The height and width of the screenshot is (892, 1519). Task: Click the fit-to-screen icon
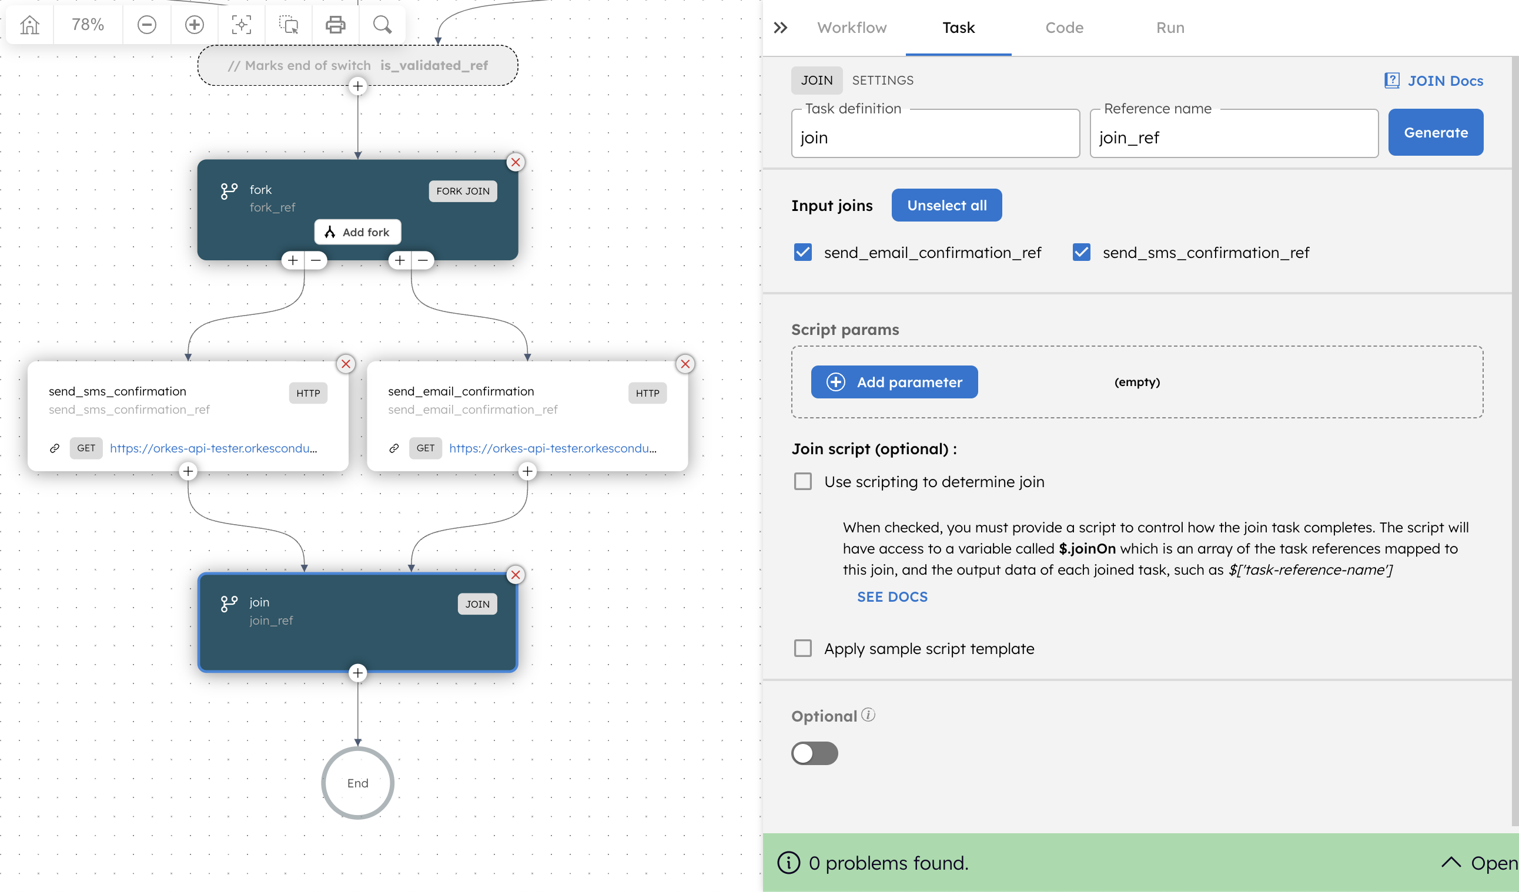tap(241, 25)
